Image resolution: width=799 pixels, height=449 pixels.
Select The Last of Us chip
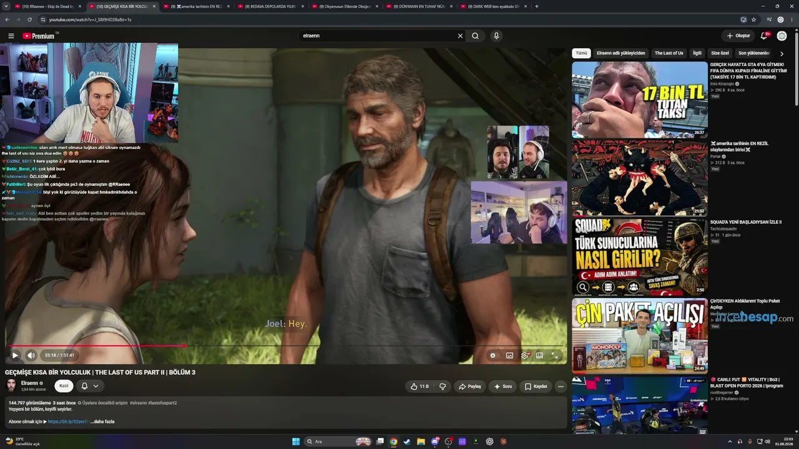pyautogui.click(x=669, y=54)
